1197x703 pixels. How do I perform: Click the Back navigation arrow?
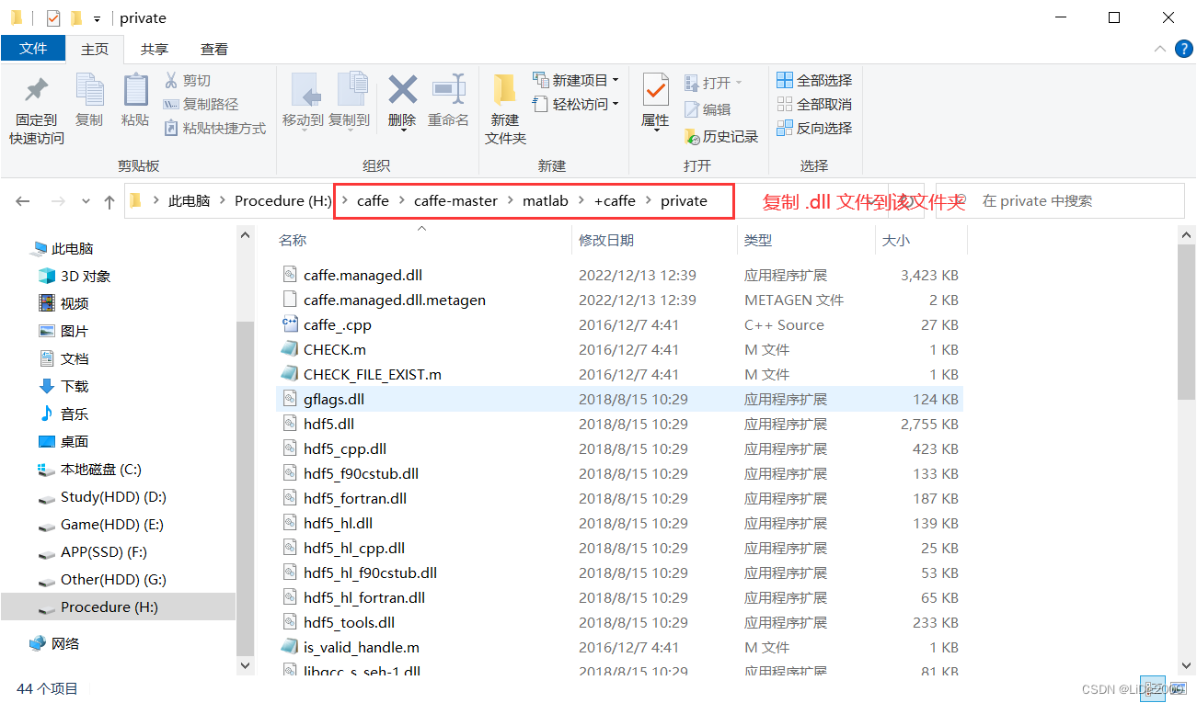coord(23,201)
